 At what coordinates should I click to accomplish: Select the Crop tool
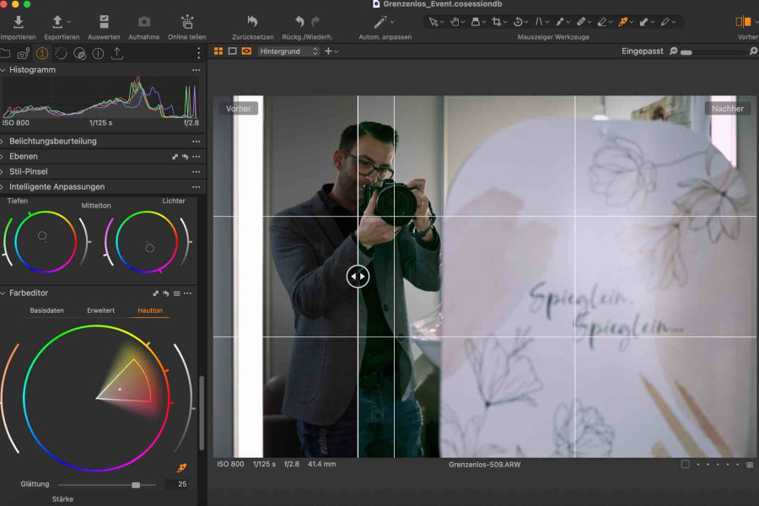pos(496,22)
